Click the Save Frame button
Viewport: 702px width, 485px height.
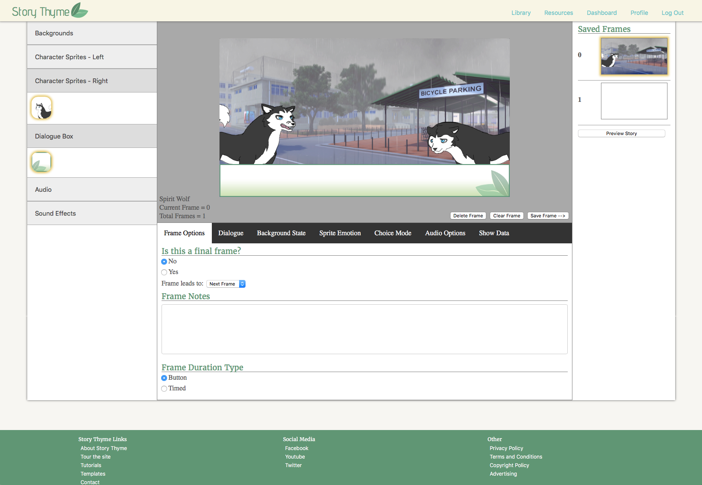click(x=548, y=216)
